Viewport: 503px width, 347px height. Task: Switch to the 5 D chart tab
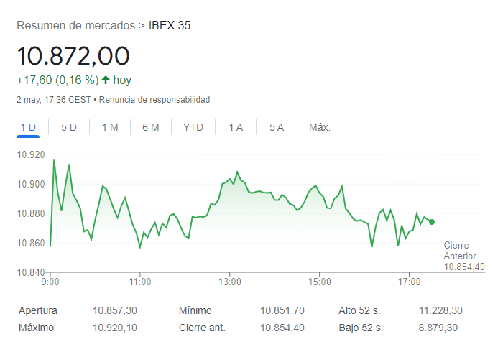pyautogui.click(x=69, y=127)
